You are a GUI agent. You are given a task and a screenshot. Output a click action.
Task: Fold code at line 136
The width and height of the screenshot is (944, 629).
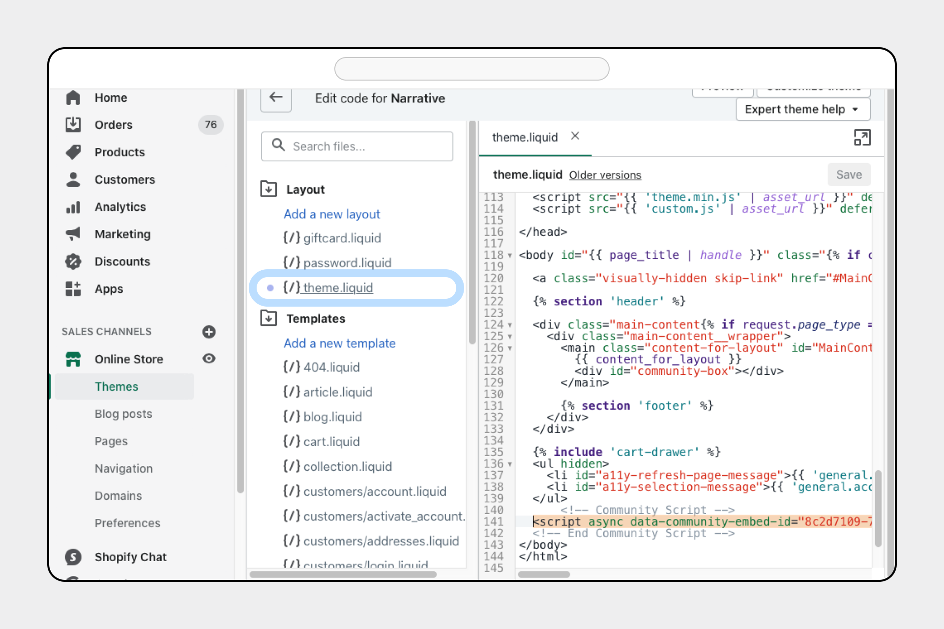point(510,464)
